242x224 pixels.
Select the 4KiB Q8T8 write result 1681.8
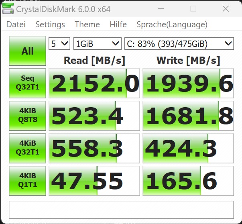pos(188,116)
